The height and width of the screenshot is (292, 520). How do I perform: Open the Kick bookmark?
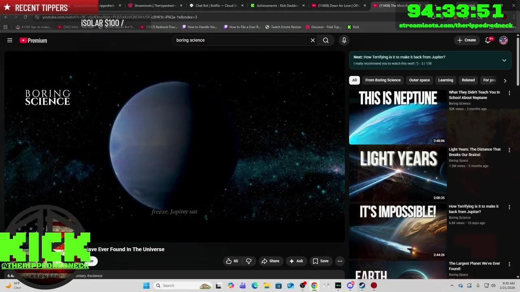click(353, 27)
